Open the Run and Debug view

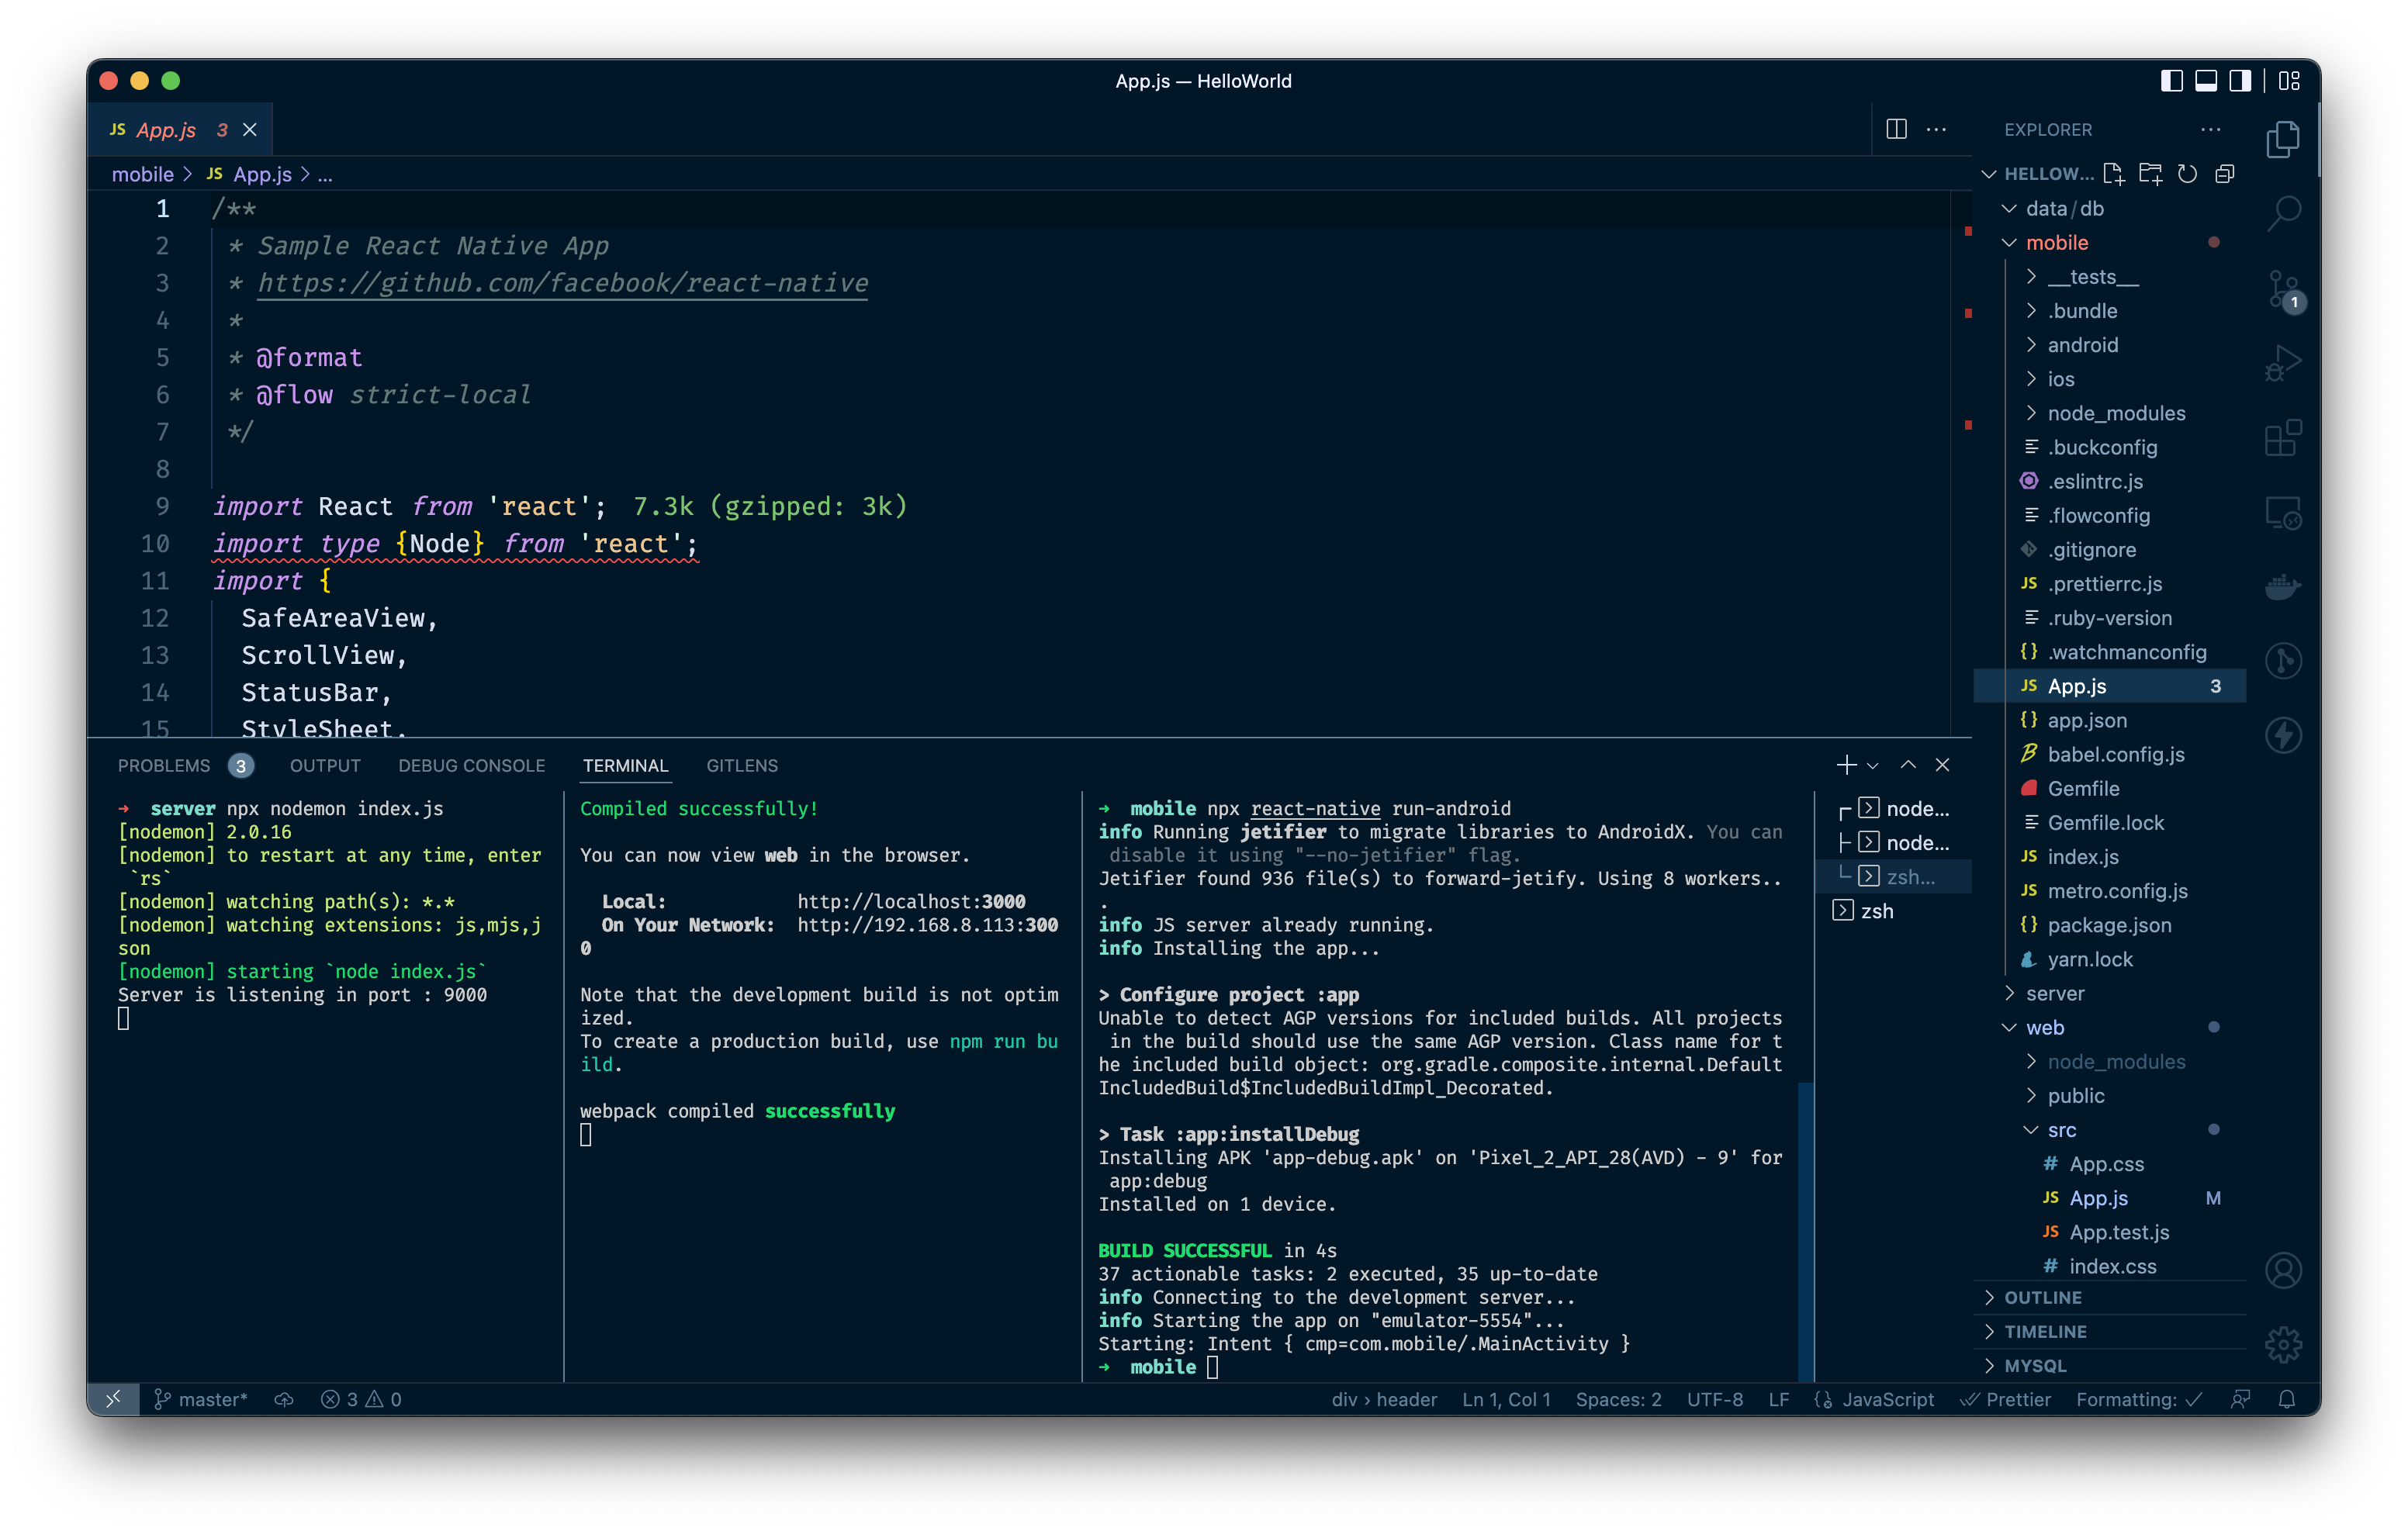tap(2283, 362)
